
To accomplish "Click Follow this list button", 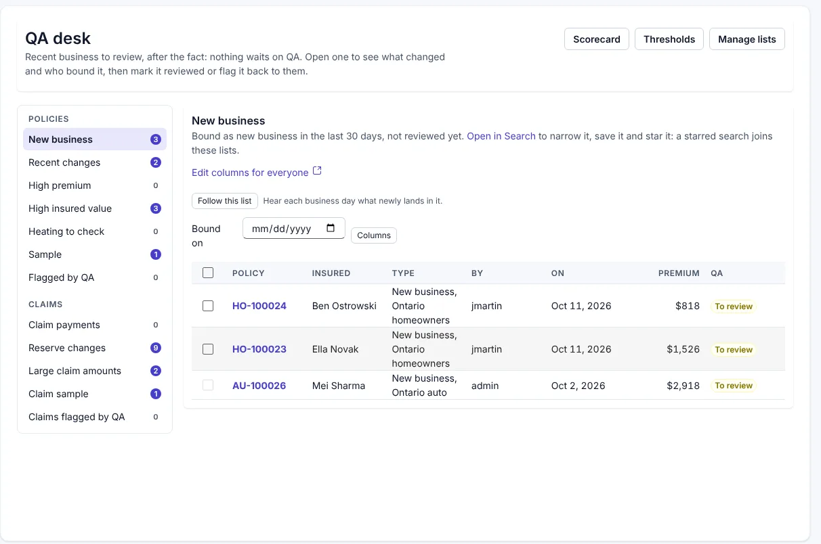I will [225, 201].
